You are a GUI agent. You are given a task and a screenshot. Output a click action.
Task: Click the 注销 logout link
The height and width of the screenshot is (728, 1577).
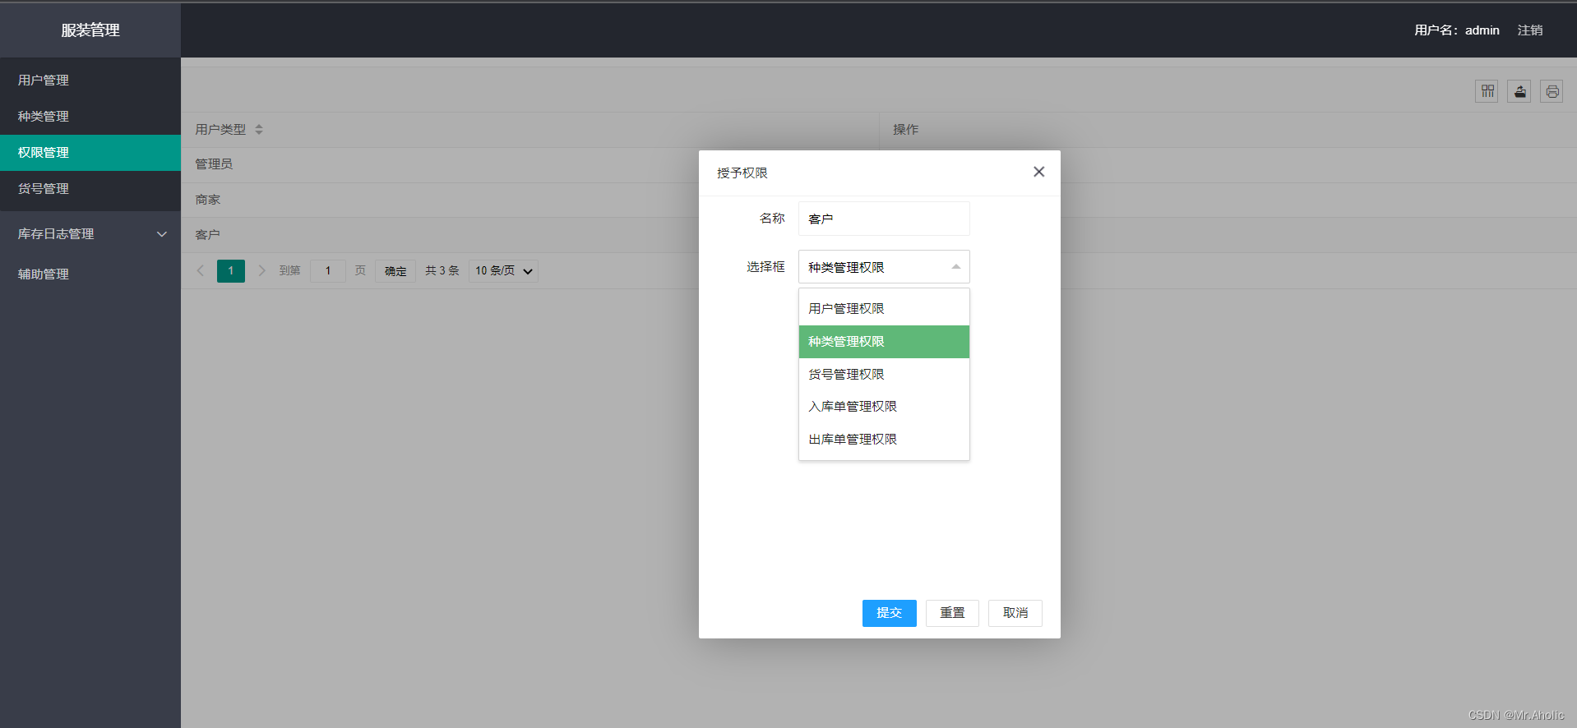tap(1529, 30)
